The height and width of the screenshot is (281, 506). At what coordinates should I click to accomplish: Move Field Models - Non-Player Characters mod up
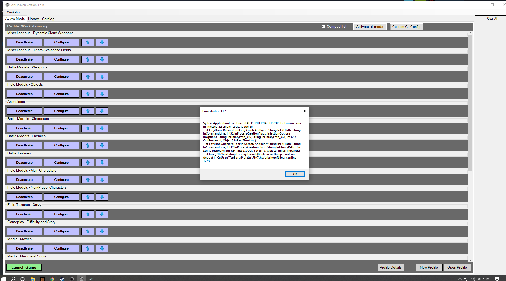[87, 197]
